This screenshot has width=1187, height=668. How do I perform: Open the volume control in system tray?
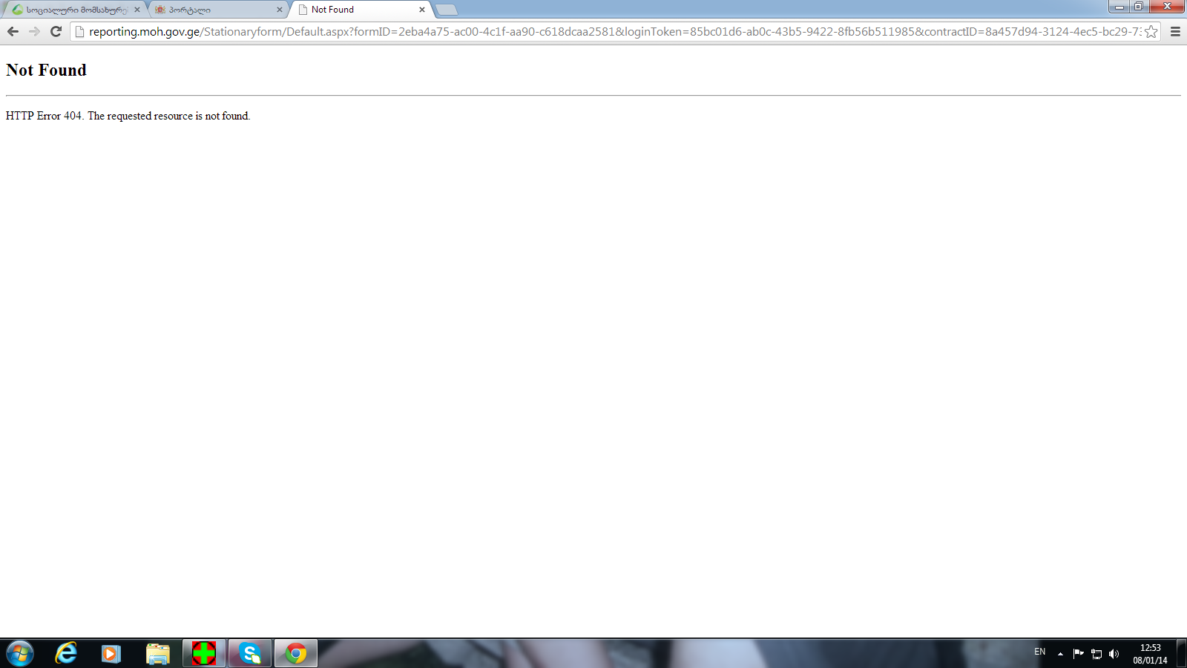pos(1114,654)
